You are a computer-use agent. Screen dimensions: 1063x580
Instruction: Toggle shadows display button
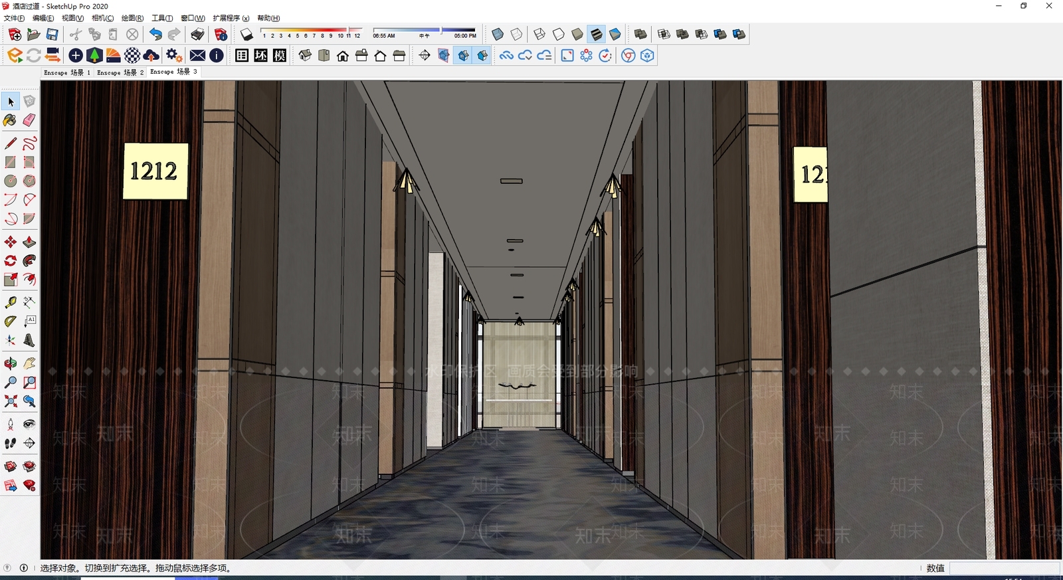(246, 35)
